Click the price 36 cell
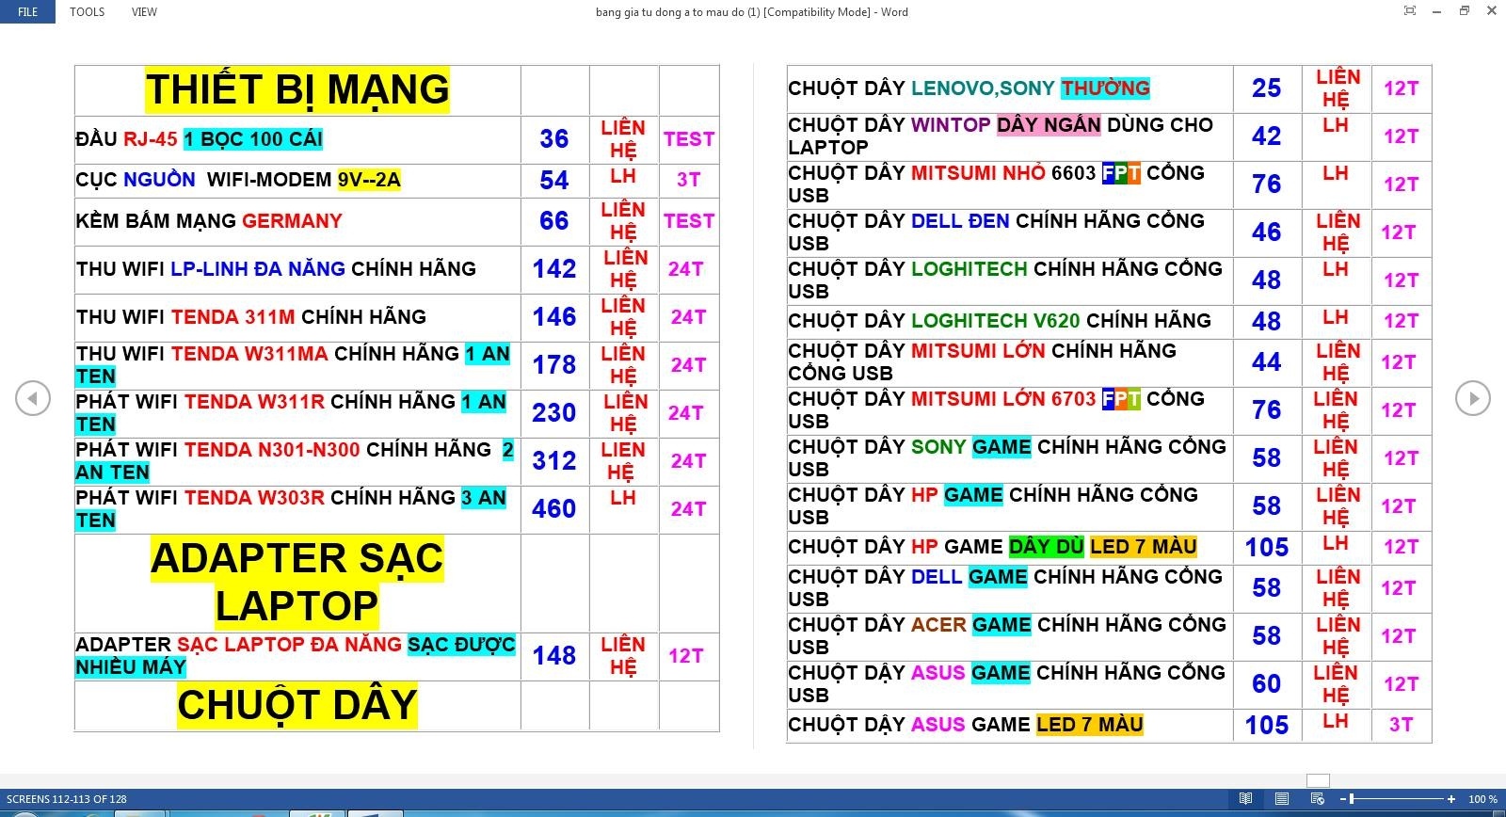 coord(554,139)
